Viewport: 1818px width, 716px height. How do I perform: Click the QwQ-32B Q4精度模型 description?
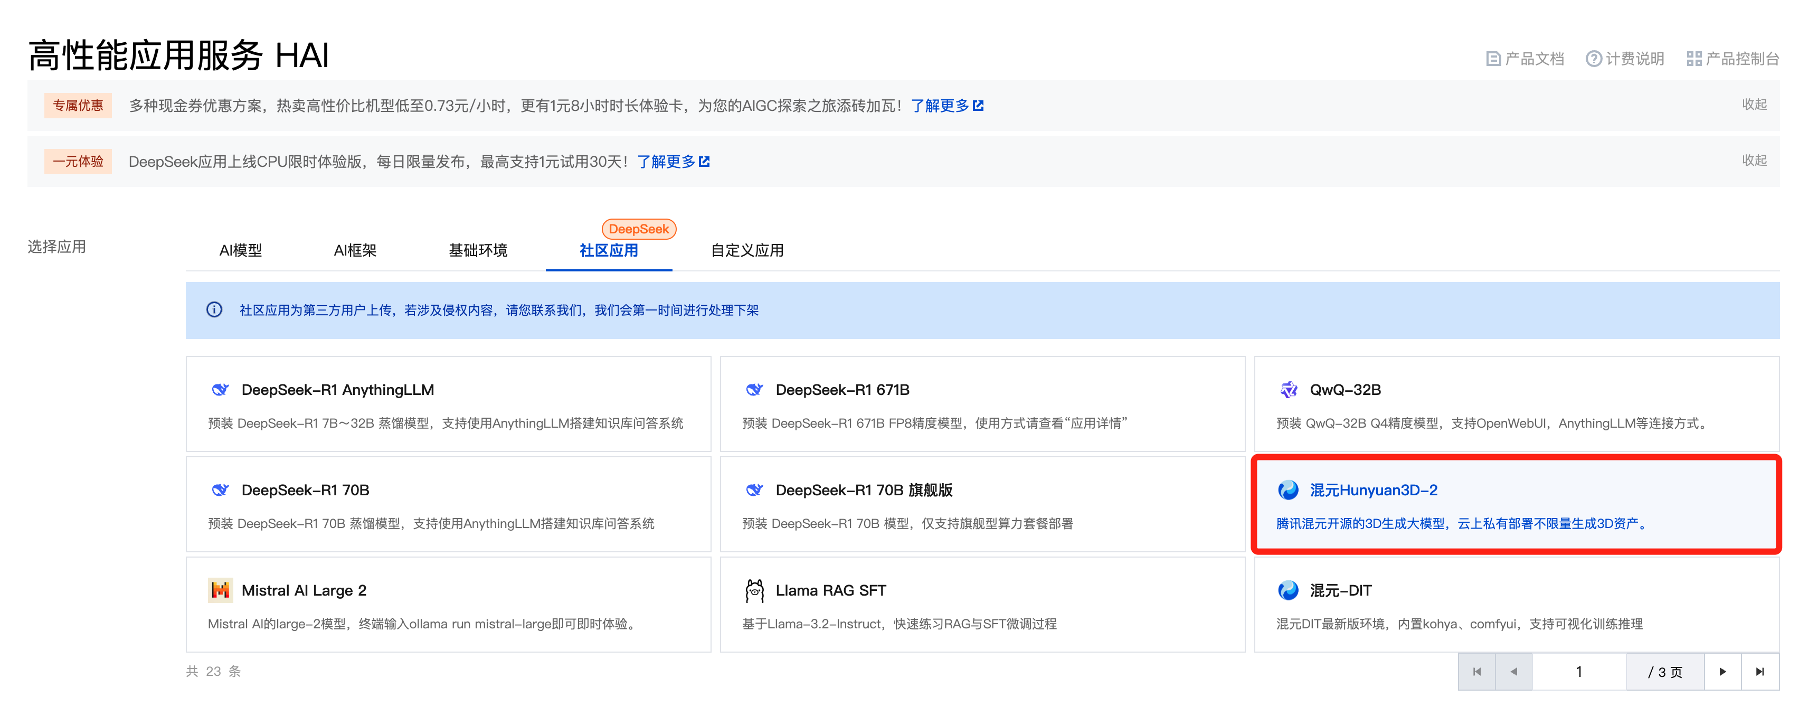[1493, 423]
